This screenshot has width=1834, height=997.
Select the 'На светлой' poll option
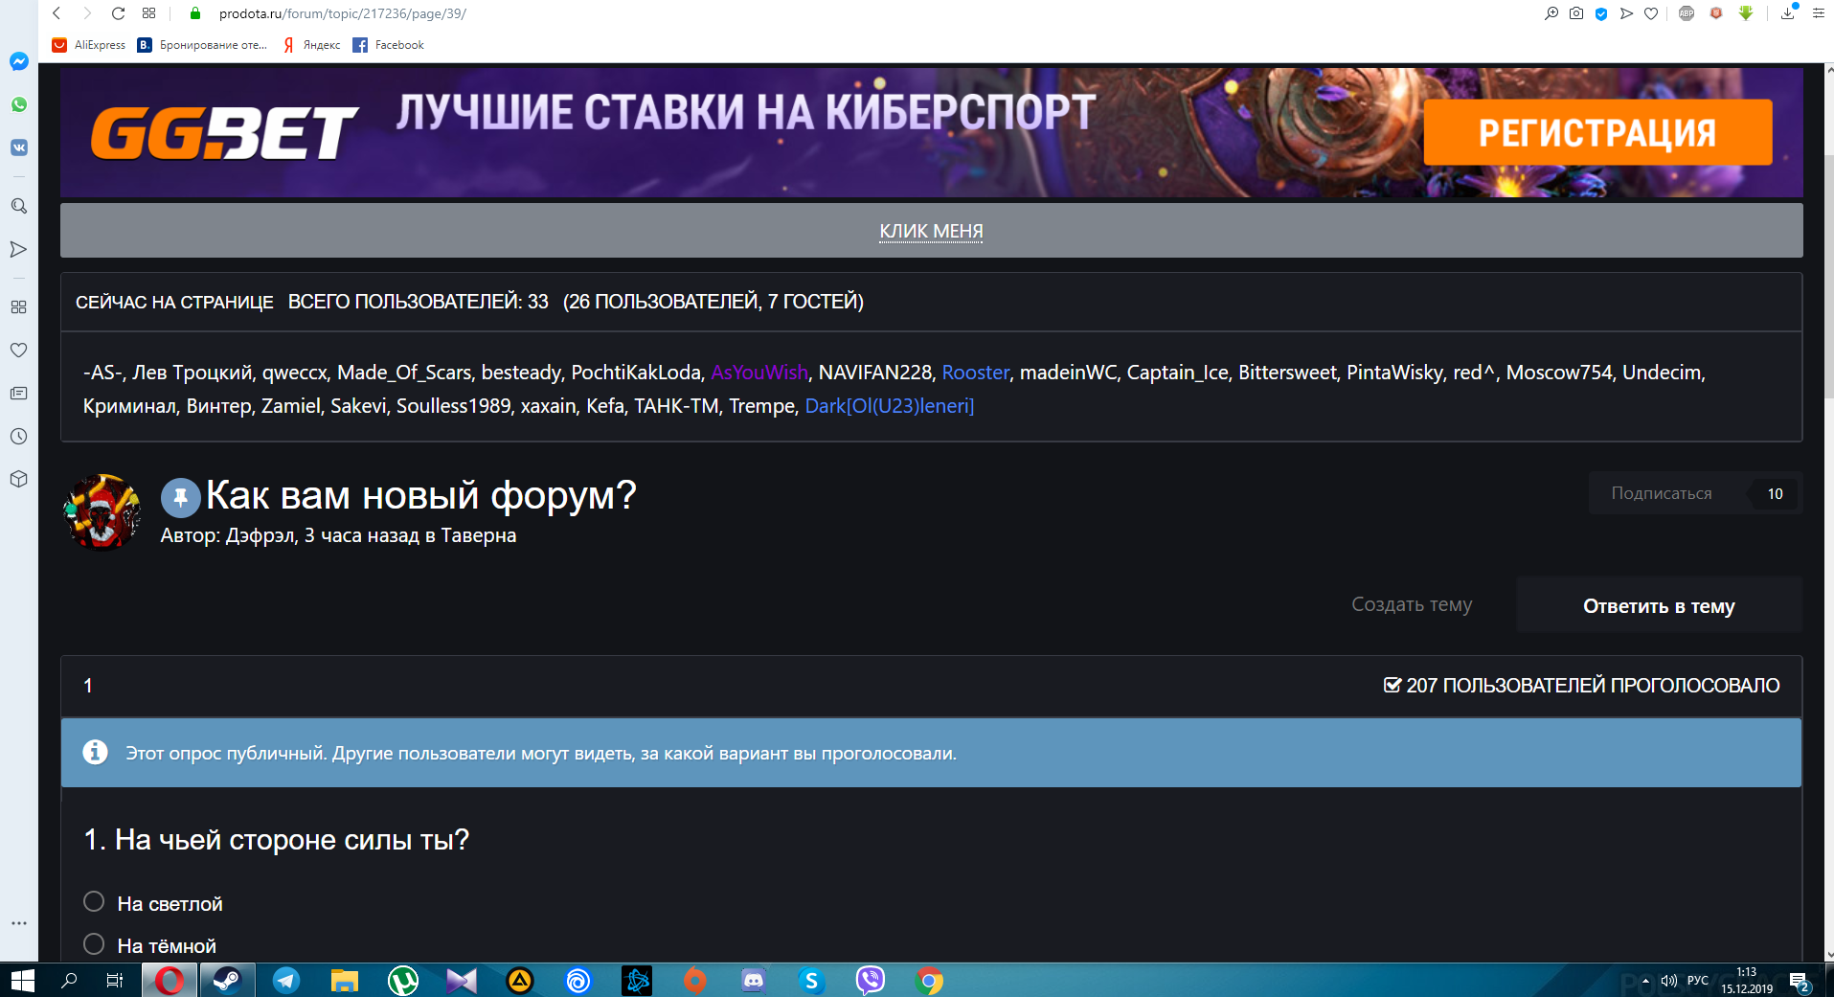click(x=93, y=901)
